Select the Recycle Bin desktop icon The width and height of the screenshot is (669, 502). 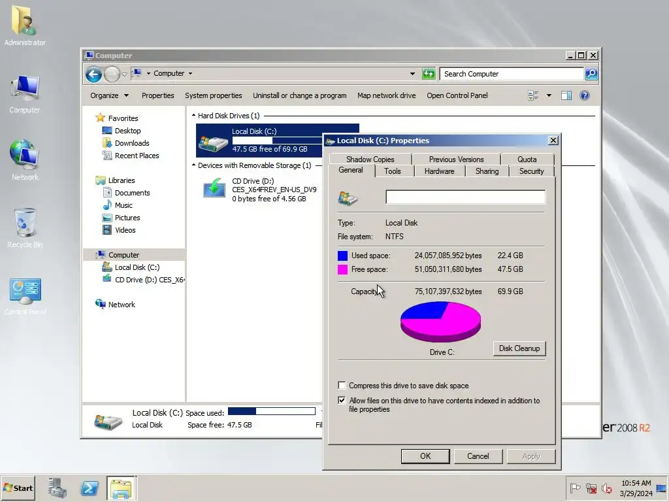pos(25,222)
